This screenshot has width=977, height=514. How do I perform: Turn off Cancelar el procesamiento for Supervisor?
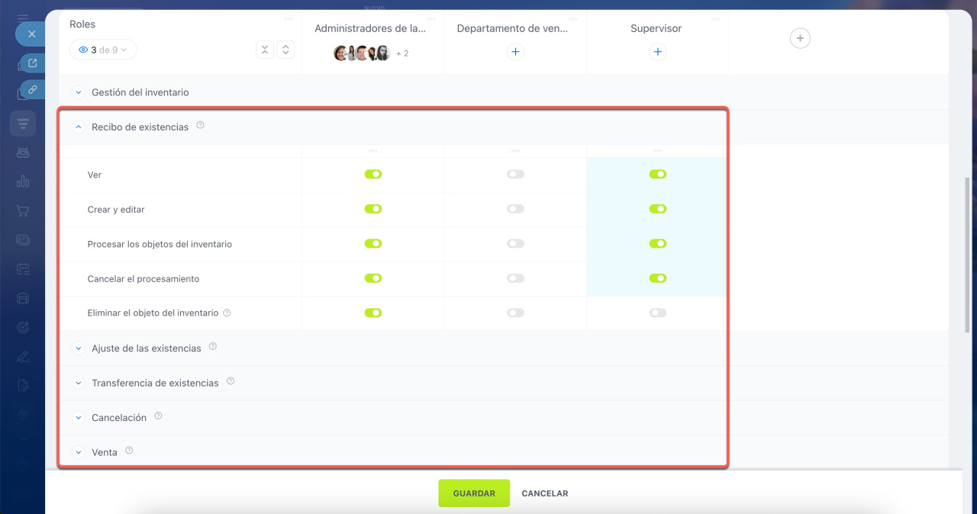(x=657, y=278)
